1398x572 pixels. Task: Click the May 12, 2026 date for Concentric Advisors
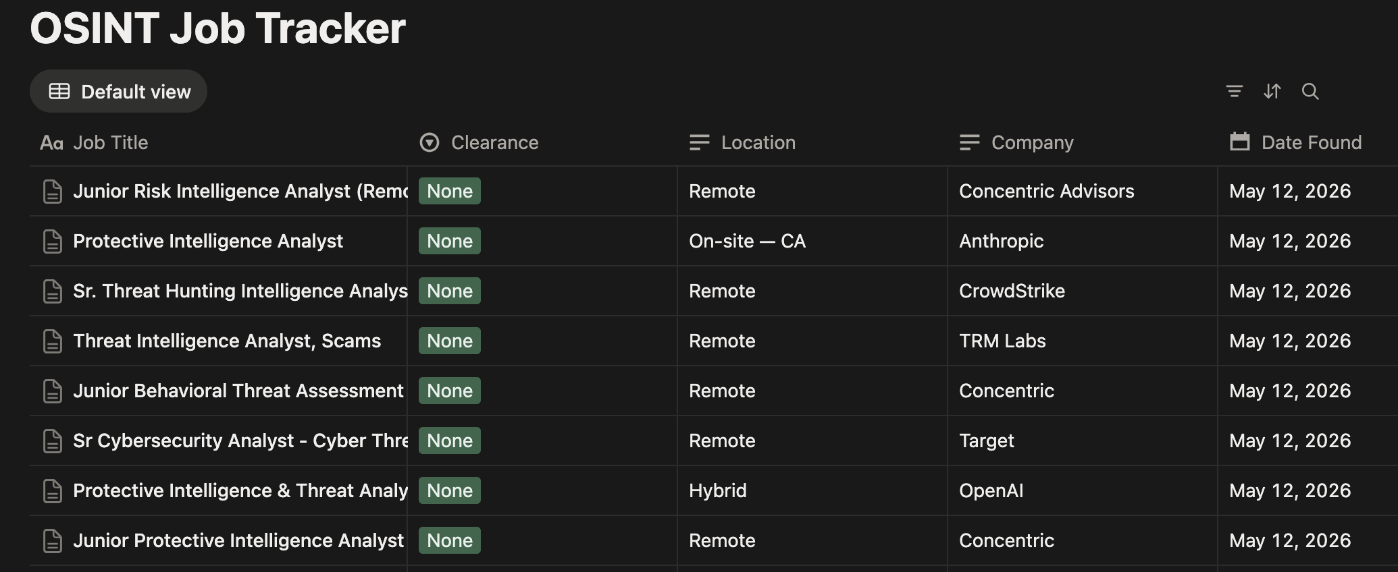(x=1290, y=191)
